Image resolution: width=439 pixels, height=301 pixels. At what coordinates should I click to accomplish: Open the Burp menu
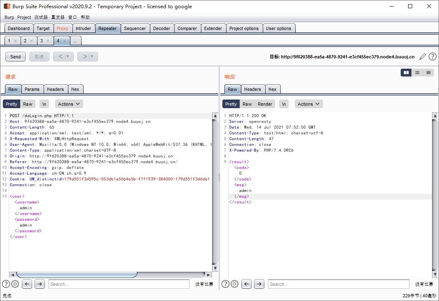[9, 17]
